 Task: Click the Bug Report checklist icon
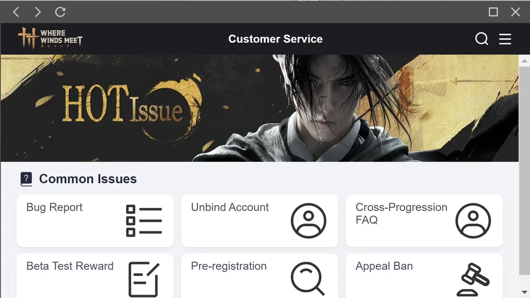click(x=144, y=221)
